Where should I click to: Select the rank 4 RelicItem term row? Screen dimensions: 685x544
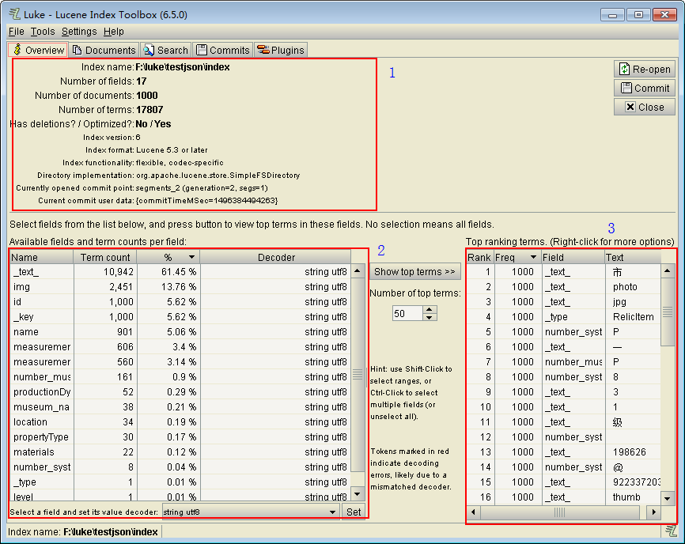click(x=563, y=316)
